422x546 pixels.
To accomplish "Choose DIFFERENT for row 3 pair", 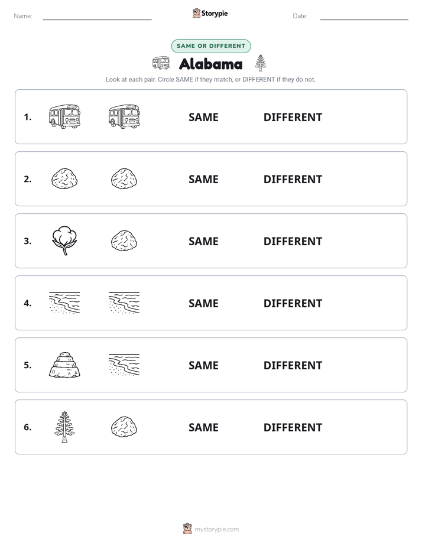I will (x=293, y=241).
